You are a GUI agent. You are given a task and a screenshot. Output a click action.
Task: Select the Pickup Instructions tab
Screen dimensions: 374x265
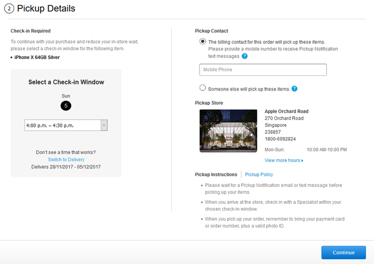[216, 174]
